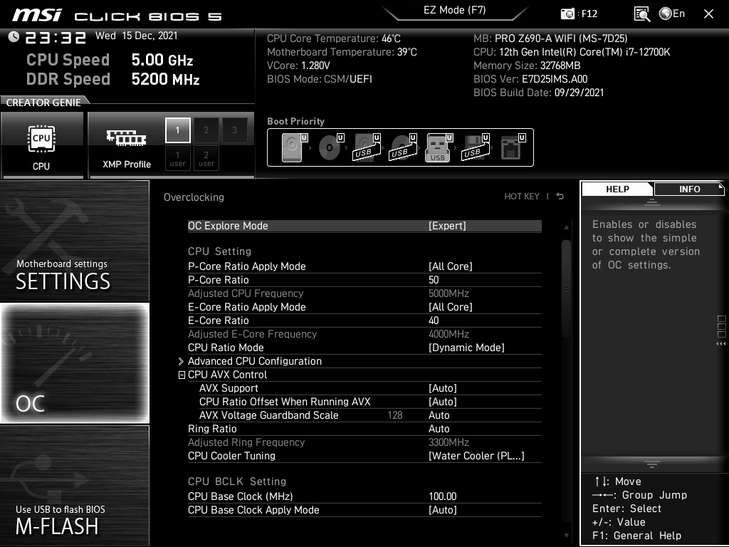Click the CPU Setting section heading
Screen dimensions: 729x547
(x=219, y=251)
